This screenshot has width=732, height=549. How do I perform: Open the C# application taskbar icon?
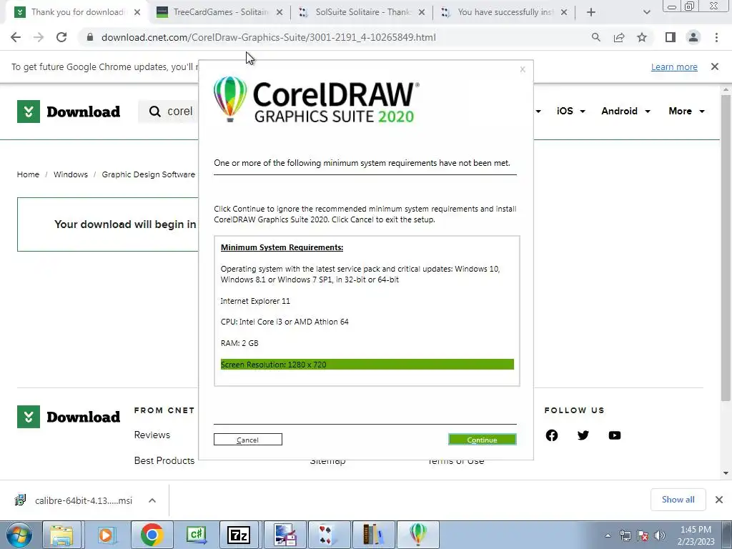coord(196,535)
